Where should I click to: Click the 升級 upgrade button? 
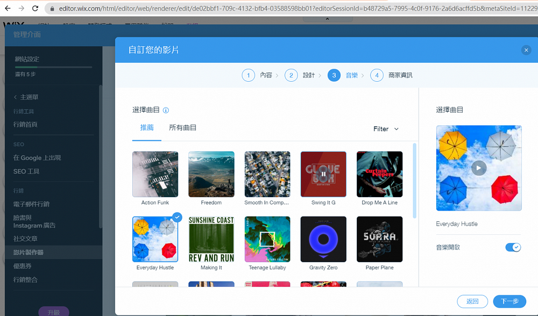tap(53, 312)
